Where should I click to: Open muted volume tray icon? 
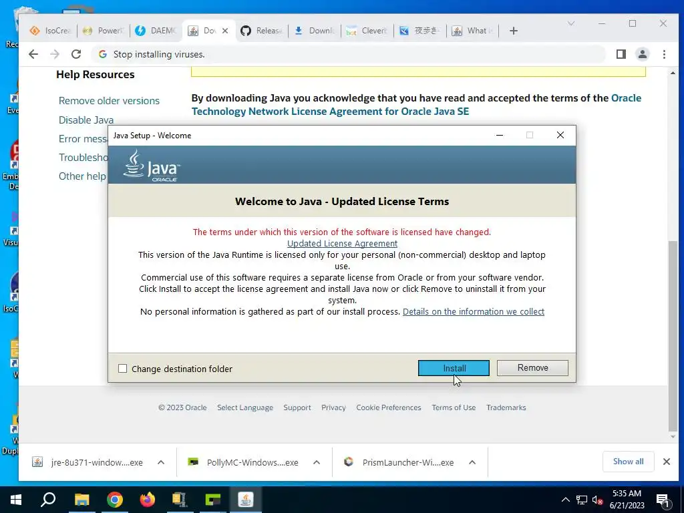point(597,500)
